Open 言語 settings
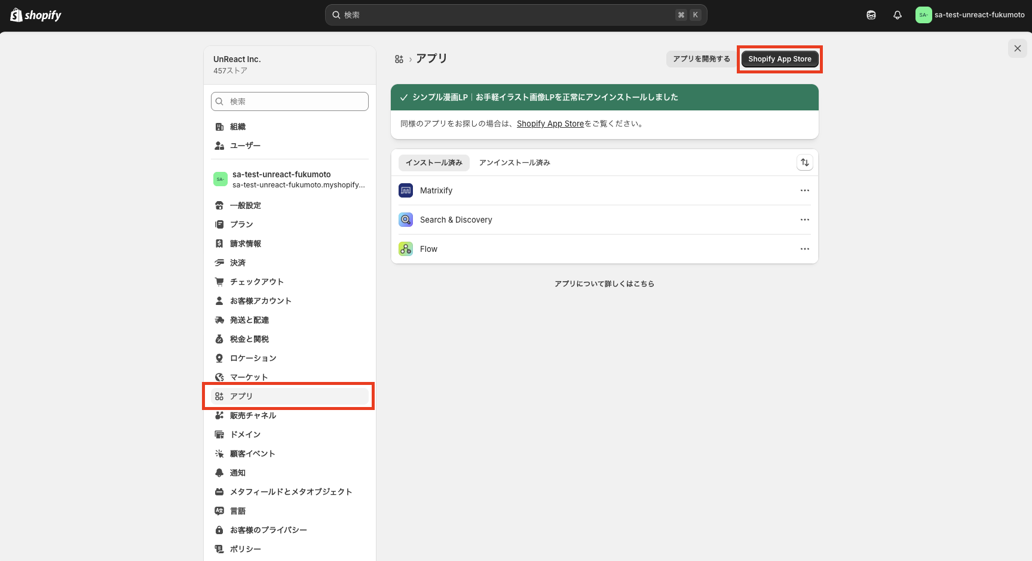This screenshot has height=561, width=1032. click(290, 511)
